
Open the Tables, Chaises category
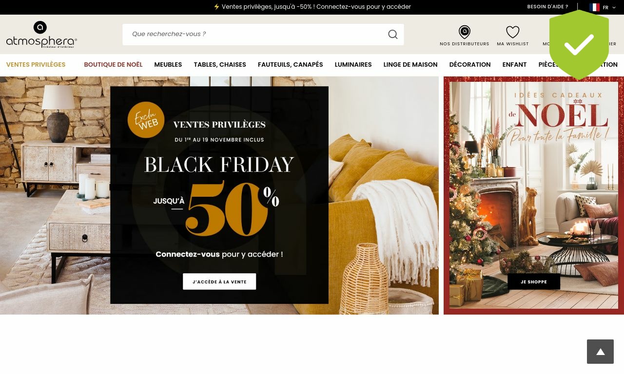coord(220,64)
